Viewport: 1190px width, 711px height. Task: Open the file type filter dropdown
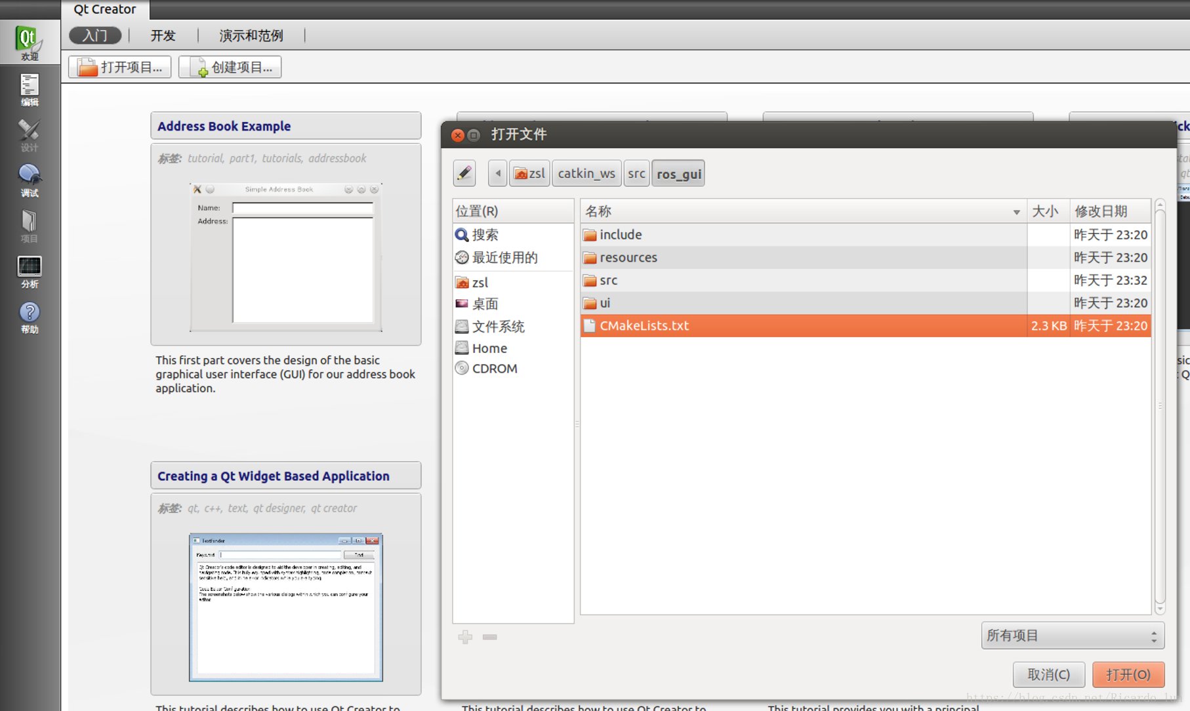coord(1073,636)
